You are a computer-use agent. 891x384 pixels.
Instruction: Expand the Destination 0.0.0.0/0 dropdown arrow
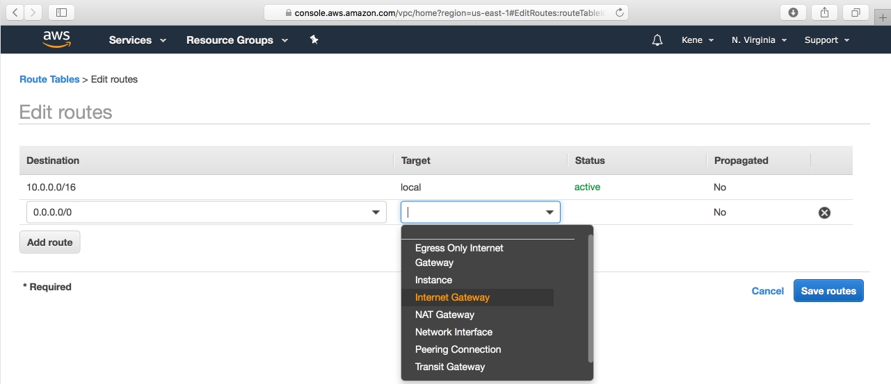[x=376, y=212]
